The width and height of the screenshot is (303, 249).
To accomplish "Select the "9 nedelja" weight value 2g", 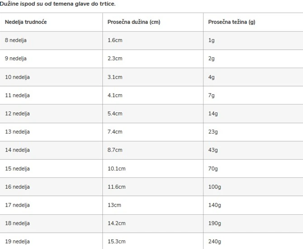I will coord(211,59).
